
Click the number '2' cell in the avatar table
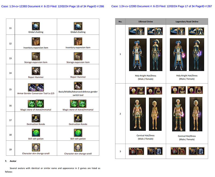[x=120, y=114]
